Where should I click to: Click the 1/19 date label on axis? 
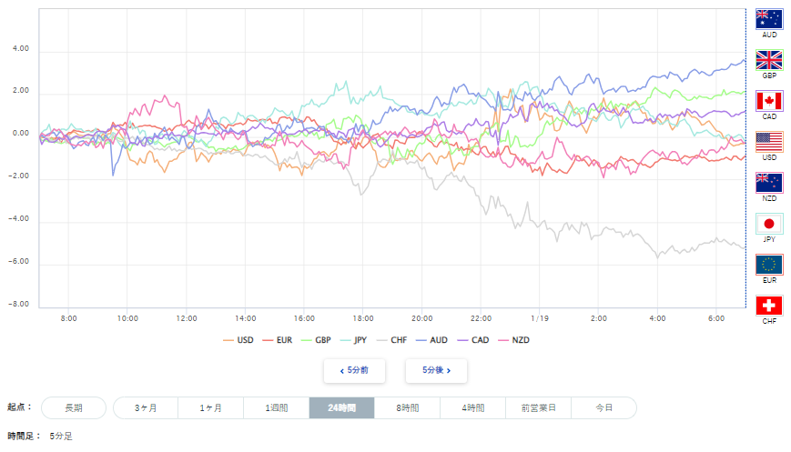click(540, 318)
